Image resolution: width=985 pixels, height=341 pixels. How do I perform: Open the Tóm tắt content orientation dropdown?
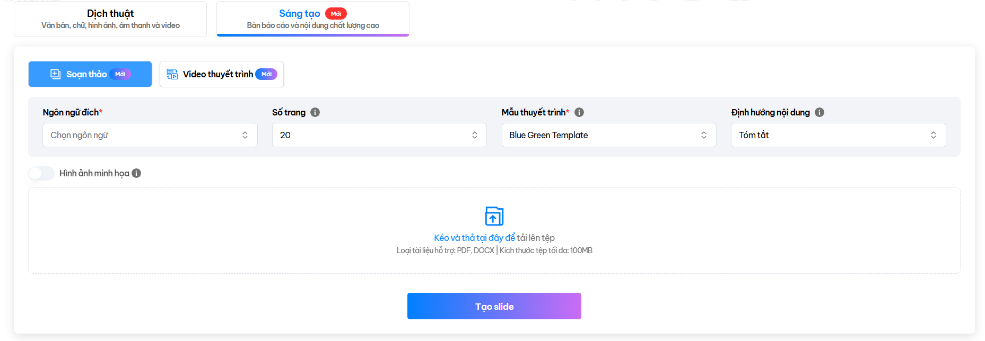[x=838, y=135]
